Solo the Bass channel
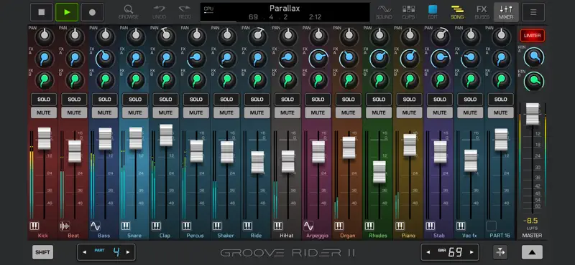The width and height of the screenshot is (575, 265). (x=104, y=100)
